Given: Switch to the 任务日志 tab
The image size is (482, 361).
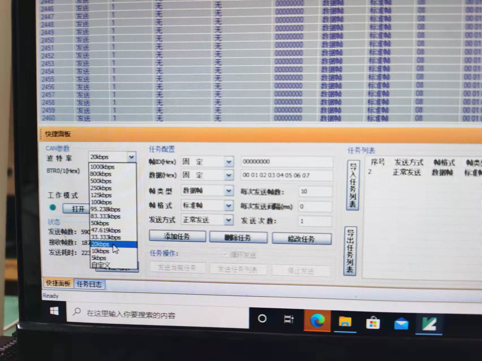Looking at the screenshot, I should pyautogui.click(x=89, y=284).
